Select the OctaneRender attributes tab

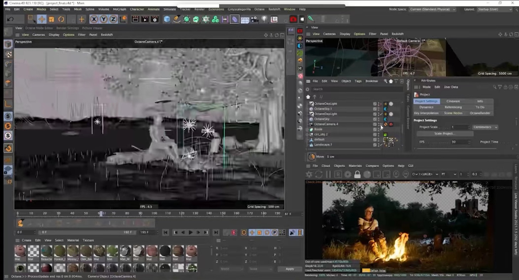click(x=480, y=113)
